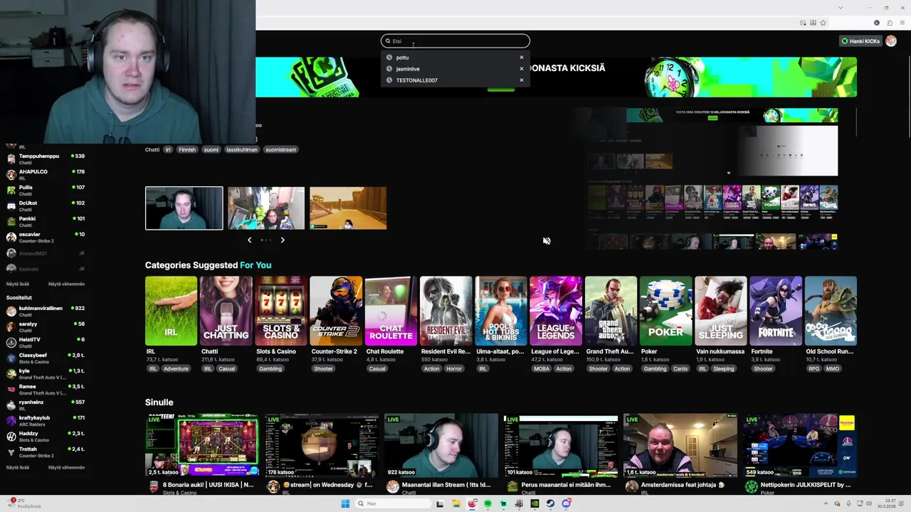
Task: Open Amsterdamissa feat johtaja stream
Action: [680, 446]
